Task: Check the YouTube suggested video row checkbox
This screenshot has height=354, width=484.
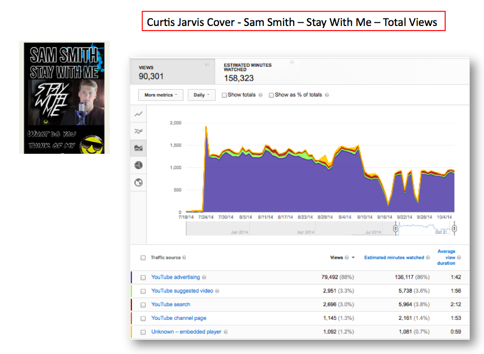Action: tap(143, 291)
